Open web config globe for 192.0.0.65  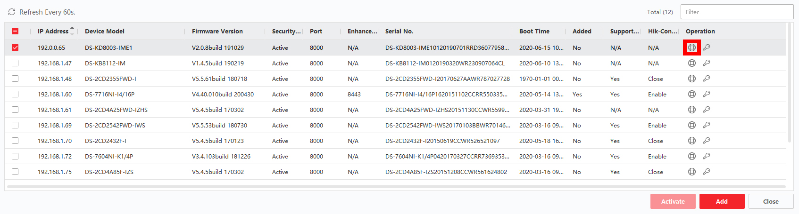(691, 48)
